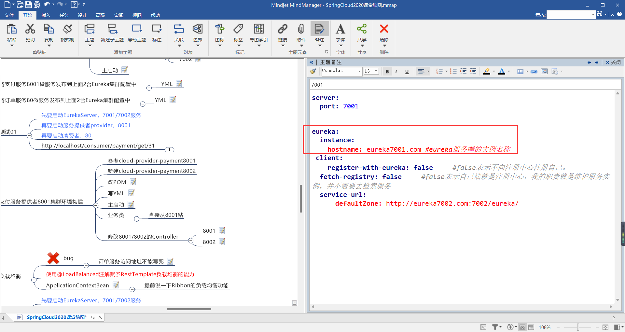The image size is (625, 332).
Task: Add a new Topic (主题)
Action: 90,29
